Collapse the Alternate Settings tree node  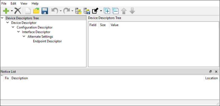(24, 37)
